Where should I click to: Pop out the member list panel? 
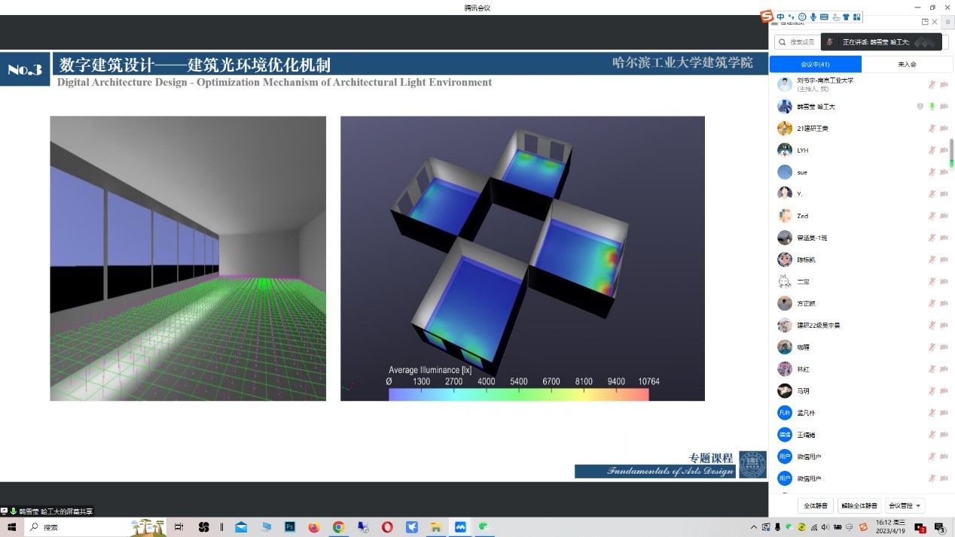point(925,22)
